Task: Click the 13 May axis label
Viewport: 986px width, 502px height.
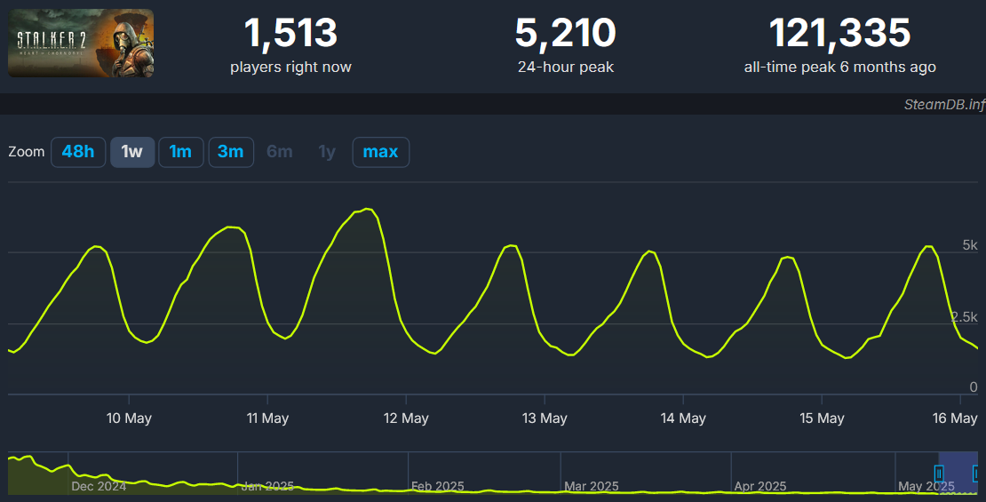Action: click(545, 418)
